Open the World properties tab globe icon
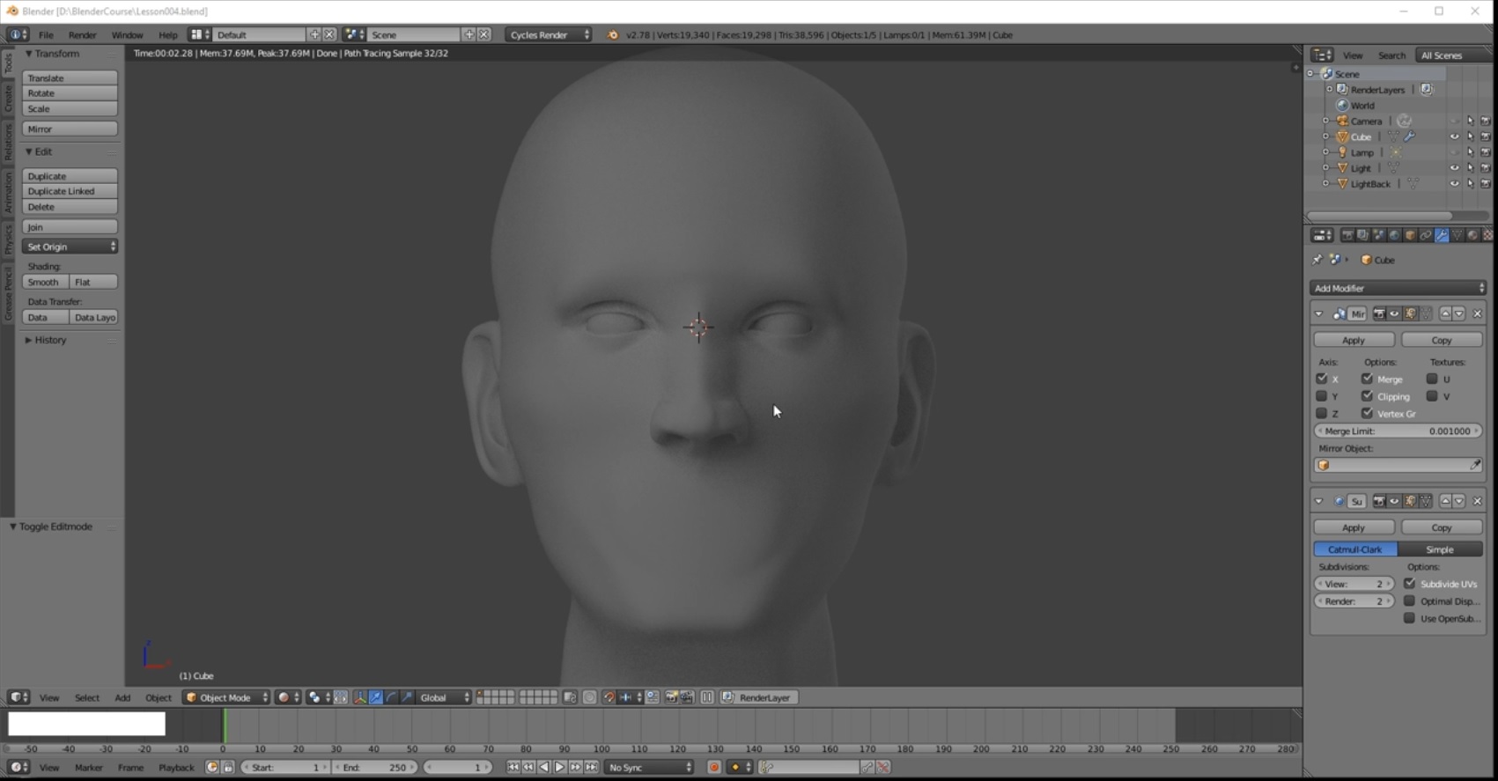This screenshot has height=781, width=1498. [x=1394, y=235]
